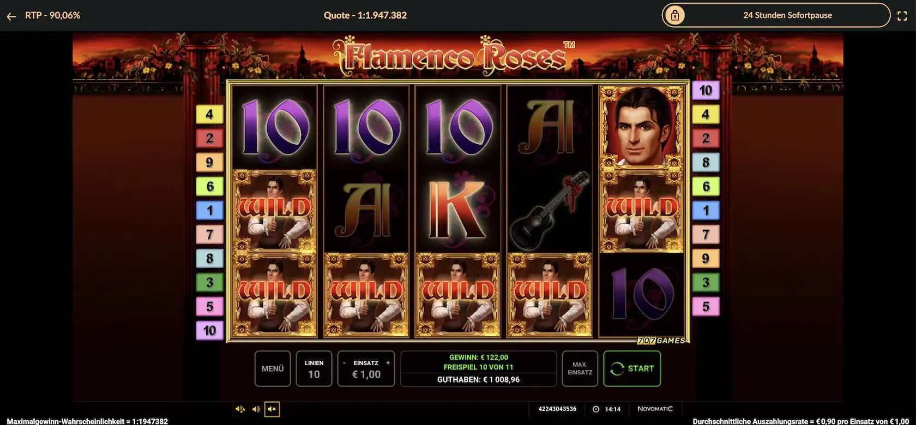Click the lock icon in Sofortpause bar

(x=675, y=16)
